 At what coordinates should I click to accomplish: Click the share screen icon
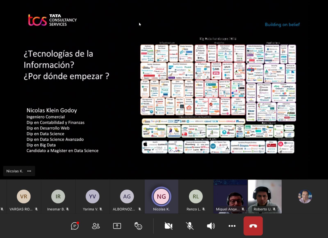tap(117, 226)
